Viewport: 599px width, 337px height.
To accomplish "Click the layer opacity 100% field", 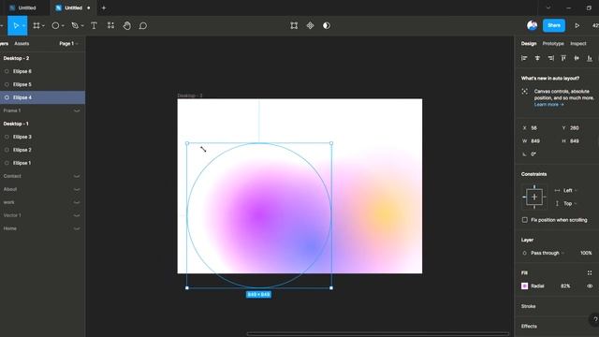I will [586, 253].
